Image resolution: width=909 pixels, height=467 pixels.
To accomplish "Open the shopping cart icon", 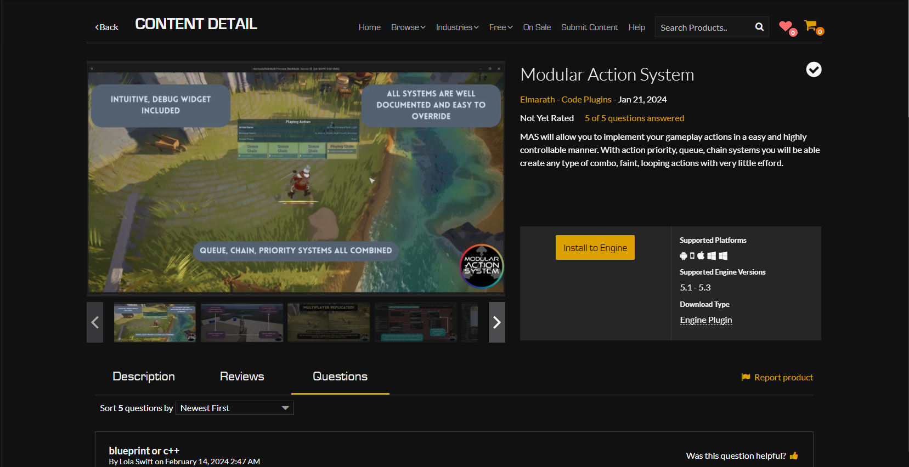I will [x=810, y=25].
